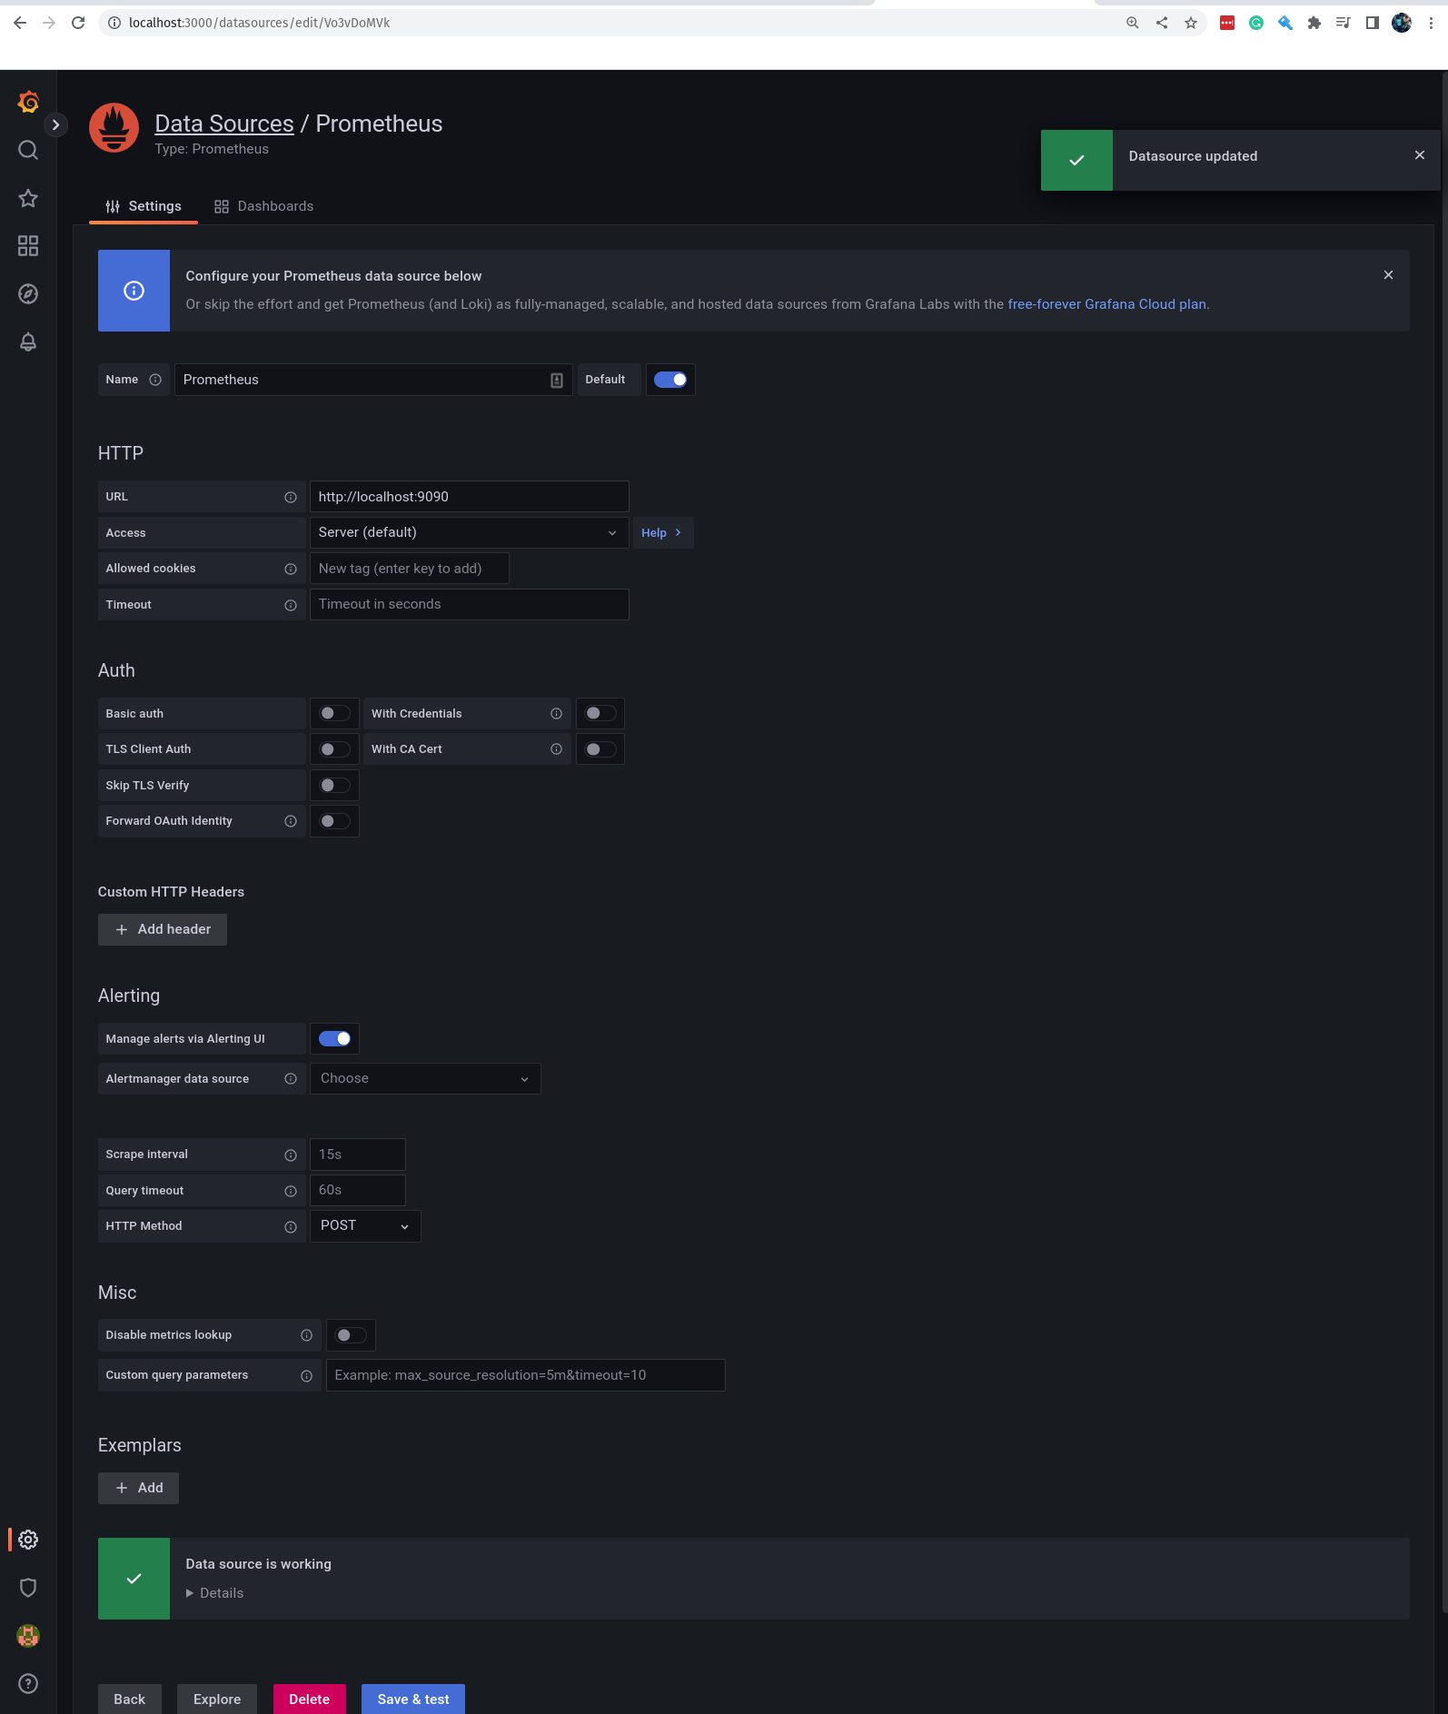1448x1714 pixels.
Task: Focus the Timeout in seconds field
Action: pyautogui.click(x=469, y=604)
